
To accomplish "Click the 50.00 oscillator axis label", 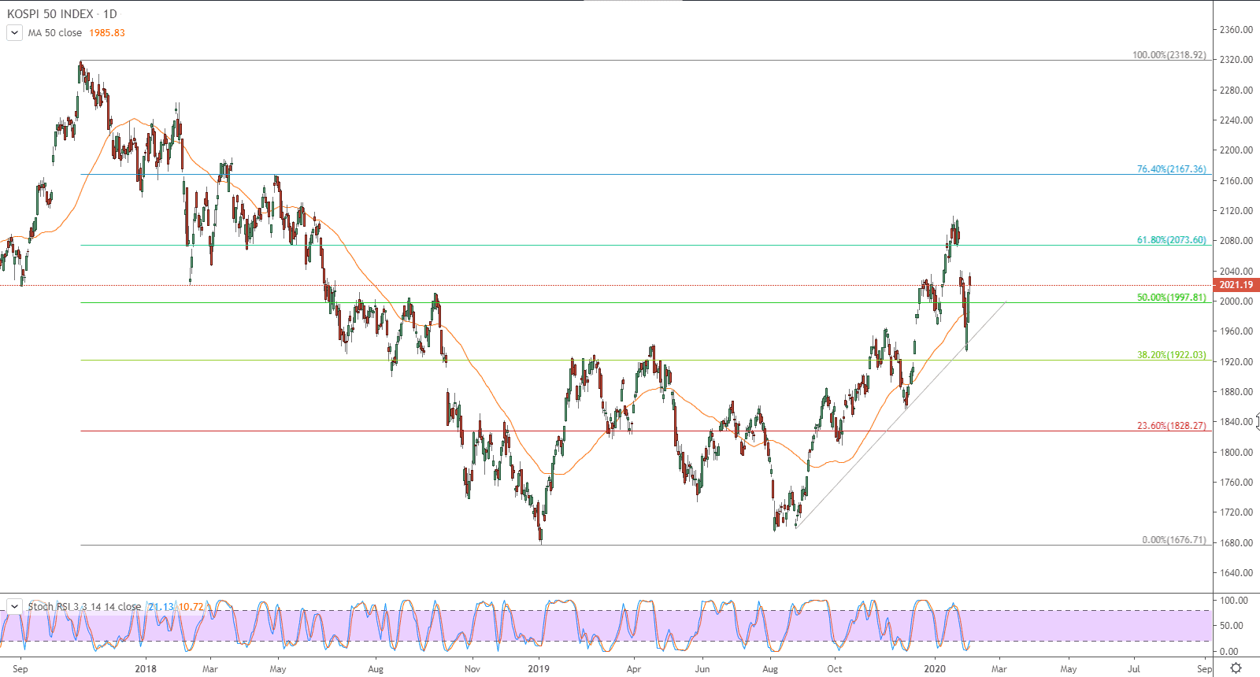I will coord(1231,626).
